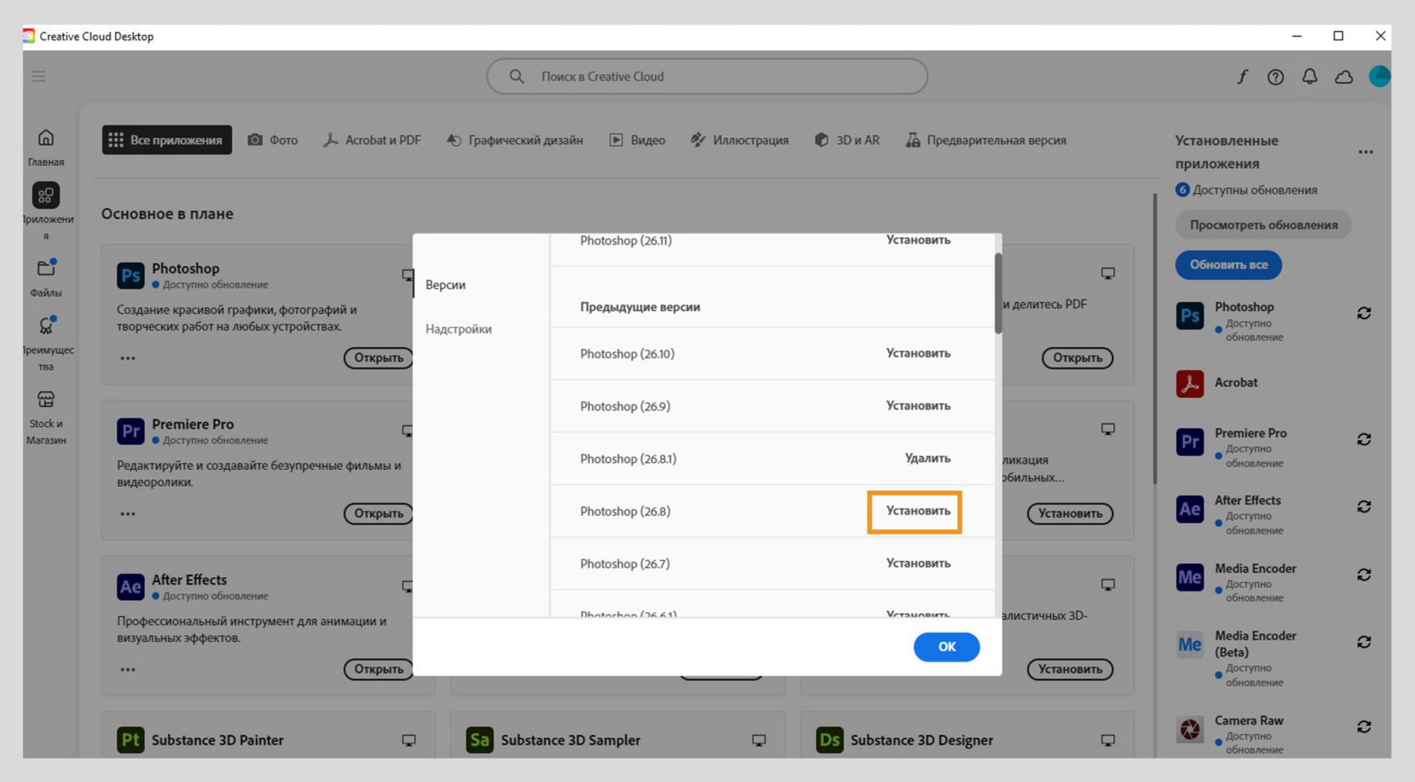Switch to the Видео category tab

[637, 140]
